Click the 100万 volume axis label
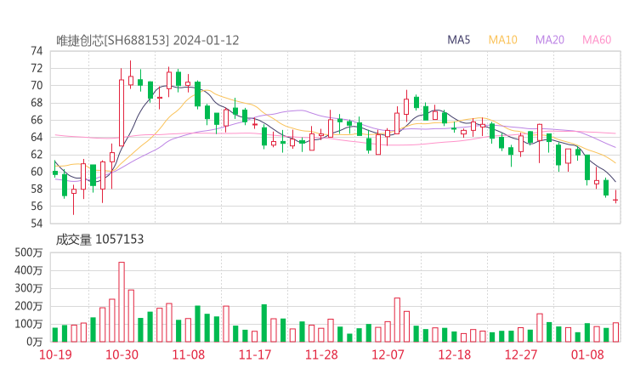Viewport: 629px width, 374px height. click(29, 324)
